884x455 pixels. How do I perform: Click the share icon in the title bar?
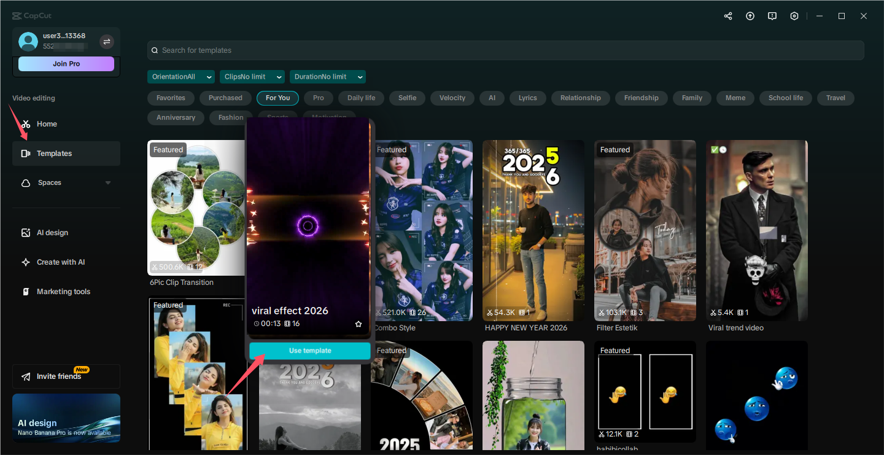[x=728, y=16]
